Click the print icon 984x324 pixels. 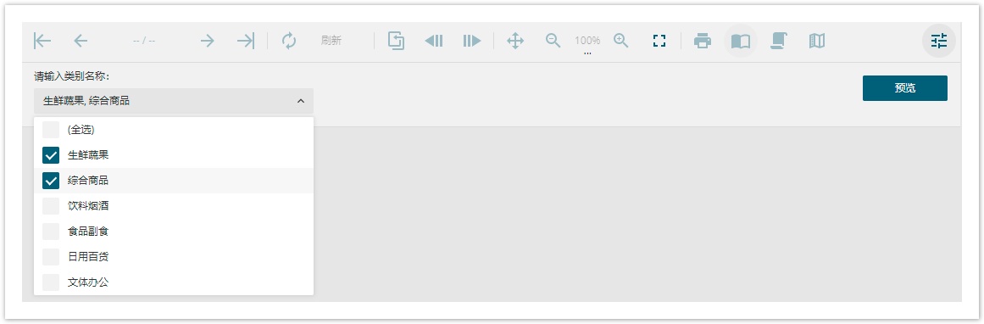click(703, 41)
